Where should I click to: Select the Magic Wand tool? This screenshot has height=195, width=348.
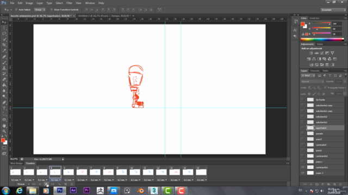(4, 39)
